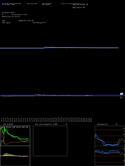
Task: Click the 'ADX & MACD' panel title
Action: (8, 124)
